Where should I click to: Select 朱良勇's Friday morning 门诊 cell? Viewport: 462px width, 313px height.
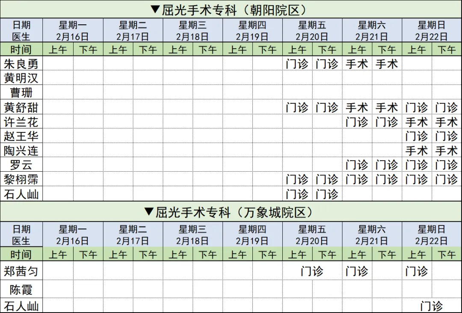(297, 64)
